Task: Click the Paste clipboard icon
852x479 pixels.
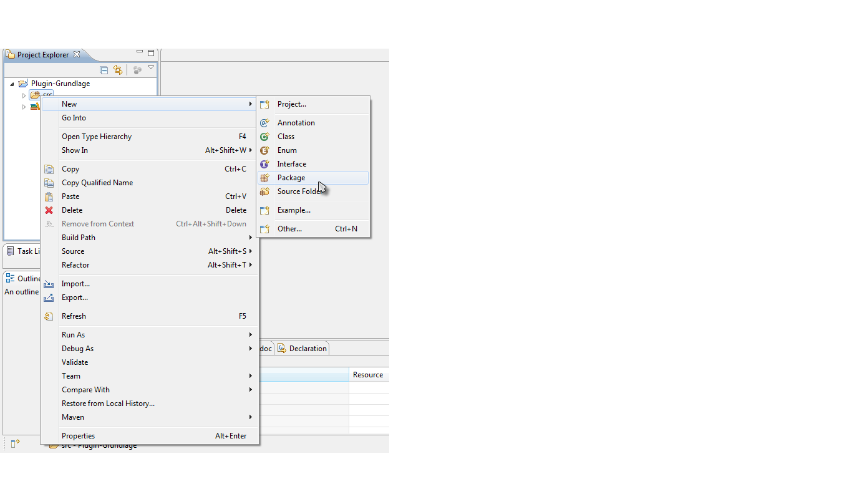Action: coord(49,196)
